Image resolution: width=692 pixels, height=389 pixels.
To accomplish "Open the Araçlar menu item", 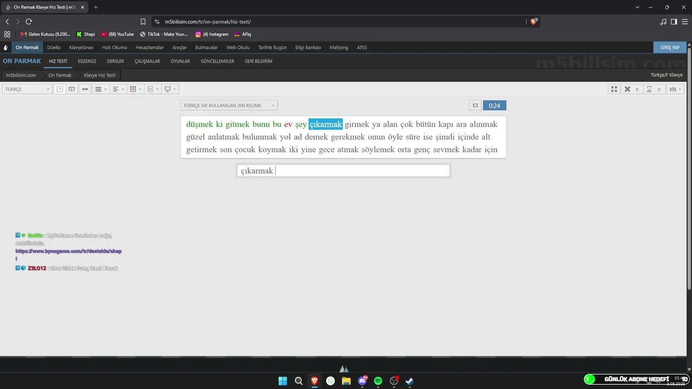I will click(179, 48).
